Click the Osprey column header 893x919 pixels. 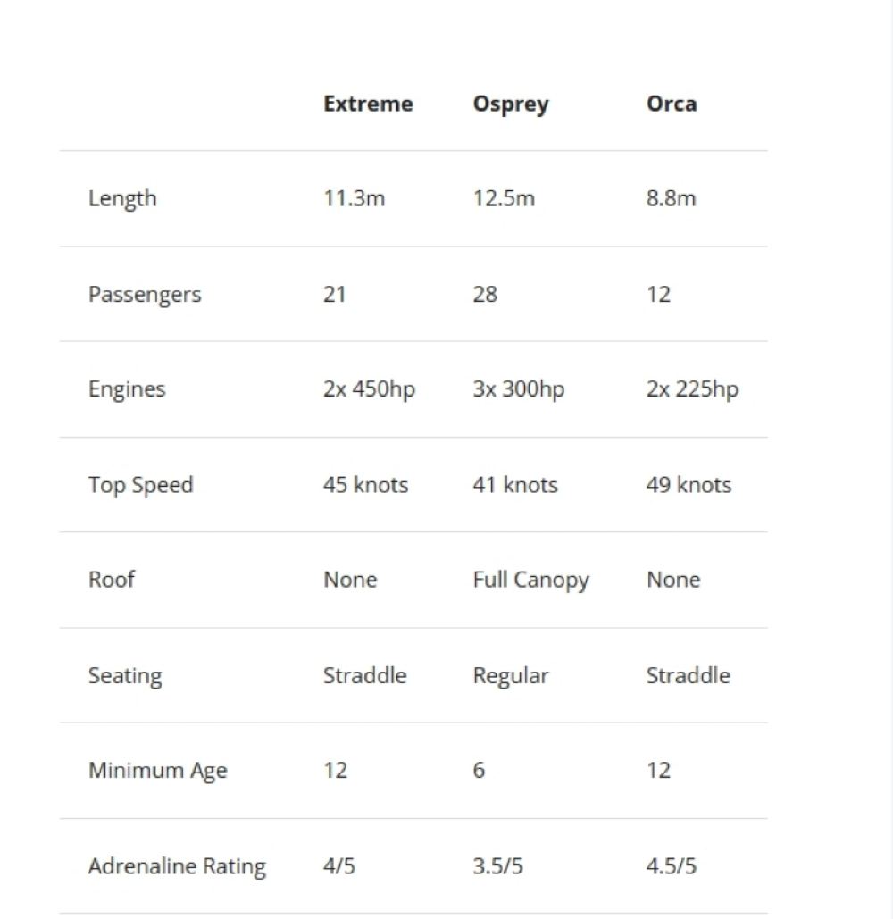pyautogui.click(x=511, y=104)
